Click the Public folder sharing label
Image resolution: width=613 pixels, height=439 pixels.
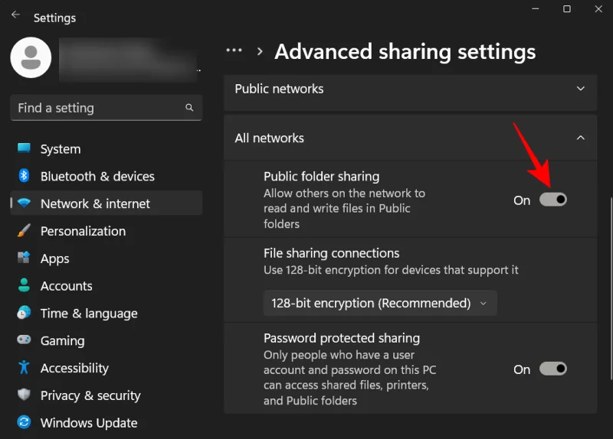(x=321, y=177)
